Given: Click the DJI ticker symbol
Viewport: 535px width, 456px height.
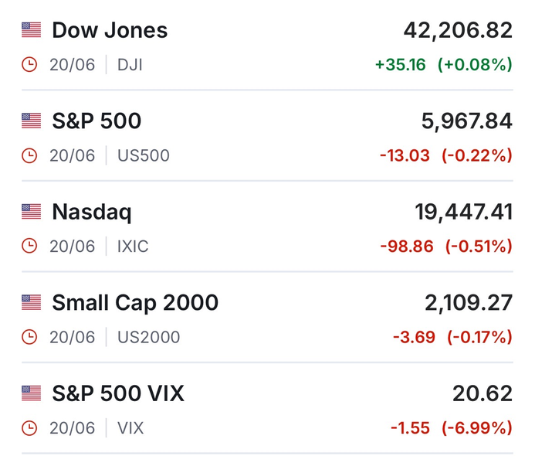Looking at the screenshot, I should (x=130, y=65).
